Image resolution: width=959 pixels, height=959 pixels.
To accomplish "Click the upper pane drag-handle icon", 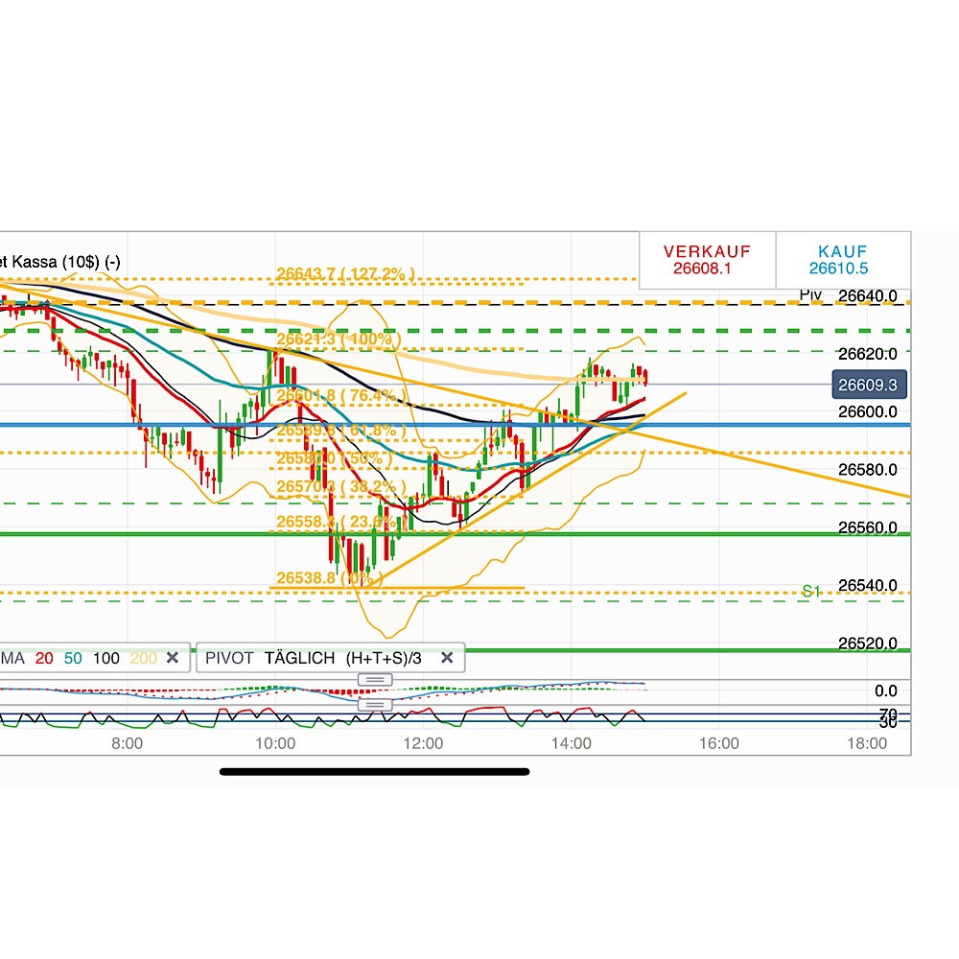I will click(x=374, y=678).
